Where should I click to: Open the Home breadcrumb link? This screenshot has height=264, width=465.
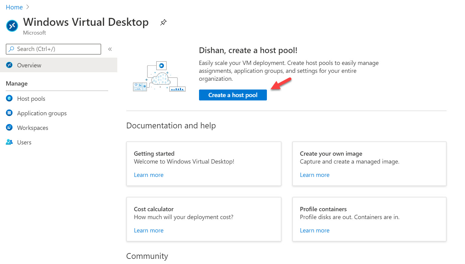pyautogui.click(x=14, y=7)
